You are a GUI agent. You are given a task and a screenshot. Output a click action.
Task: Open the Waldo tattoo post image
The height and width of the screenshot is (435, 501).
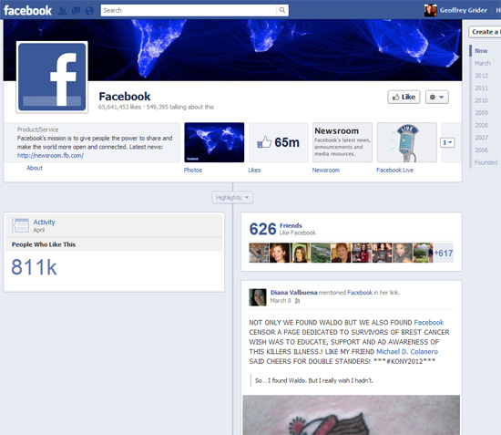(x=351, y=415)
